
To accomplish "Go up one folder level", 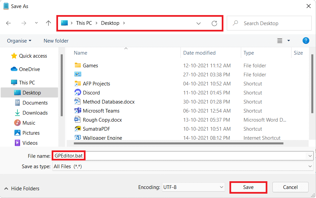I will [x=48, y=23].
